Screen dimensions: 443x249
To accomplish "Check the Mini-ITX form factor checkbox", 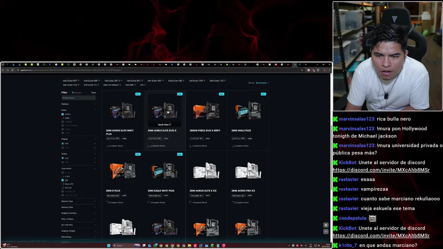I will click(x=63, y=188).
